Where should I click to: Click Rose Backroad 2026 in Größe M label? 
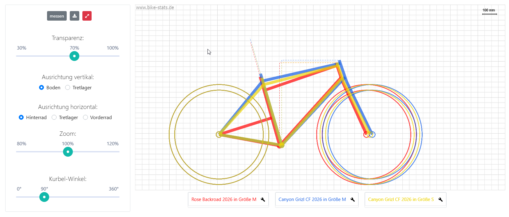pos(224,199)
